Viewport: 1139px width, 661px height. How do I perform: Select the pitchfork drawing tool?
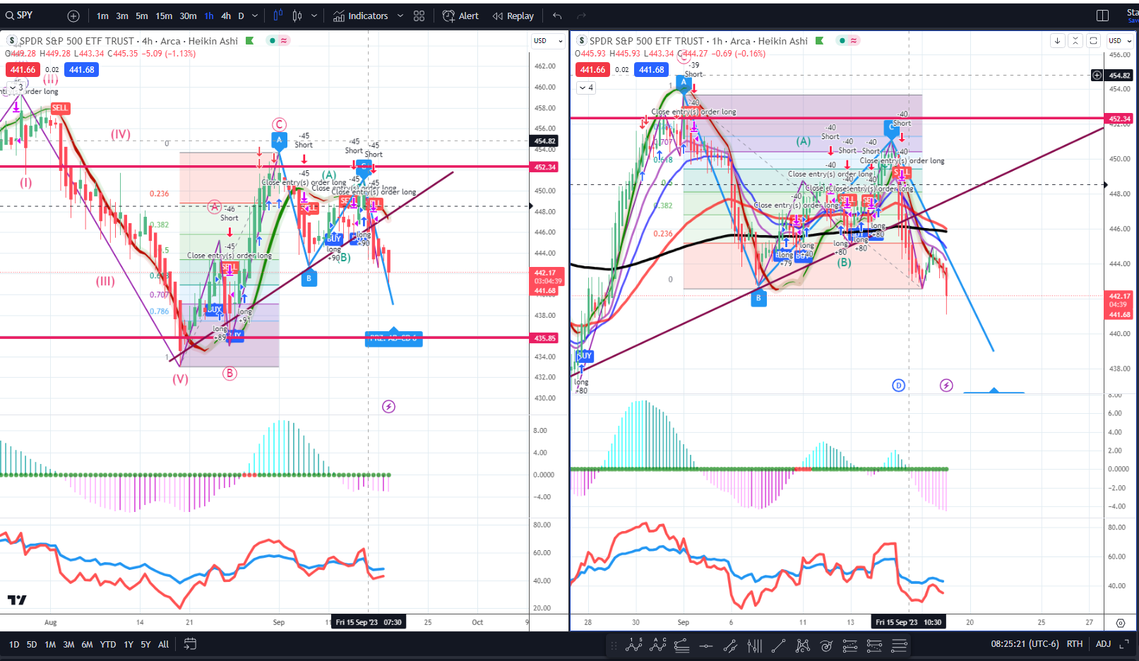754,645
